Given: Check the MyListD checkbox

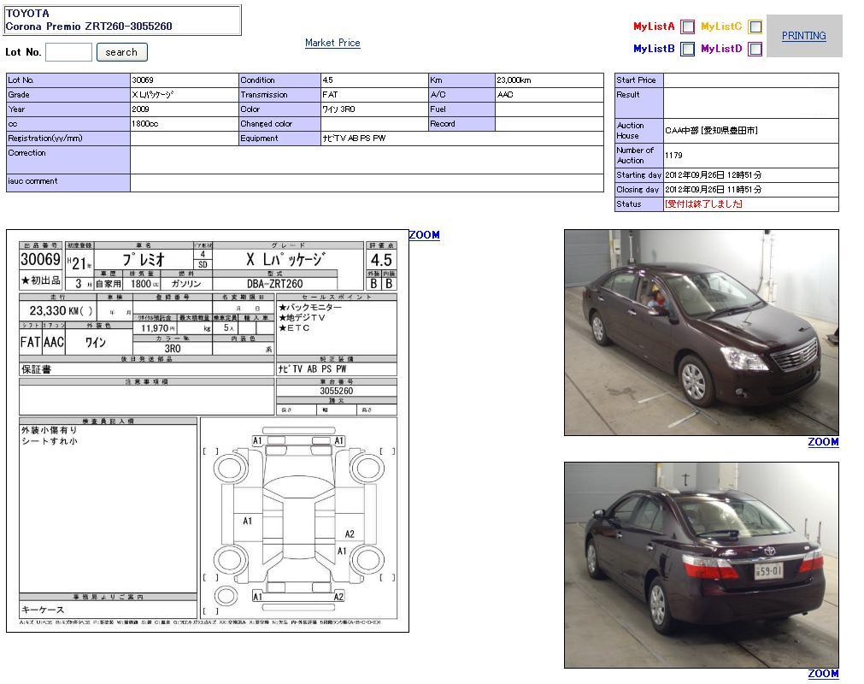Looking at the screenshot, I should coord(755,49).
